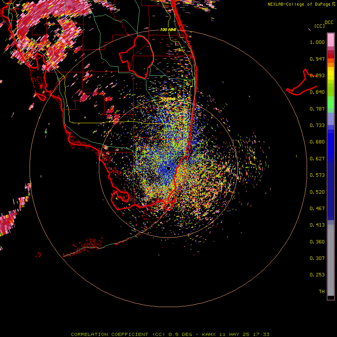Click the TH threshold label
Image resolution: width=337 pixels, height=337 pixels.
pyautogui.click(x=322, y=292)
